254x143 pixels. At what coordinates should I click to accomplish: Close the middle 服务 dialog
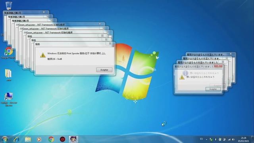point(106,40)
